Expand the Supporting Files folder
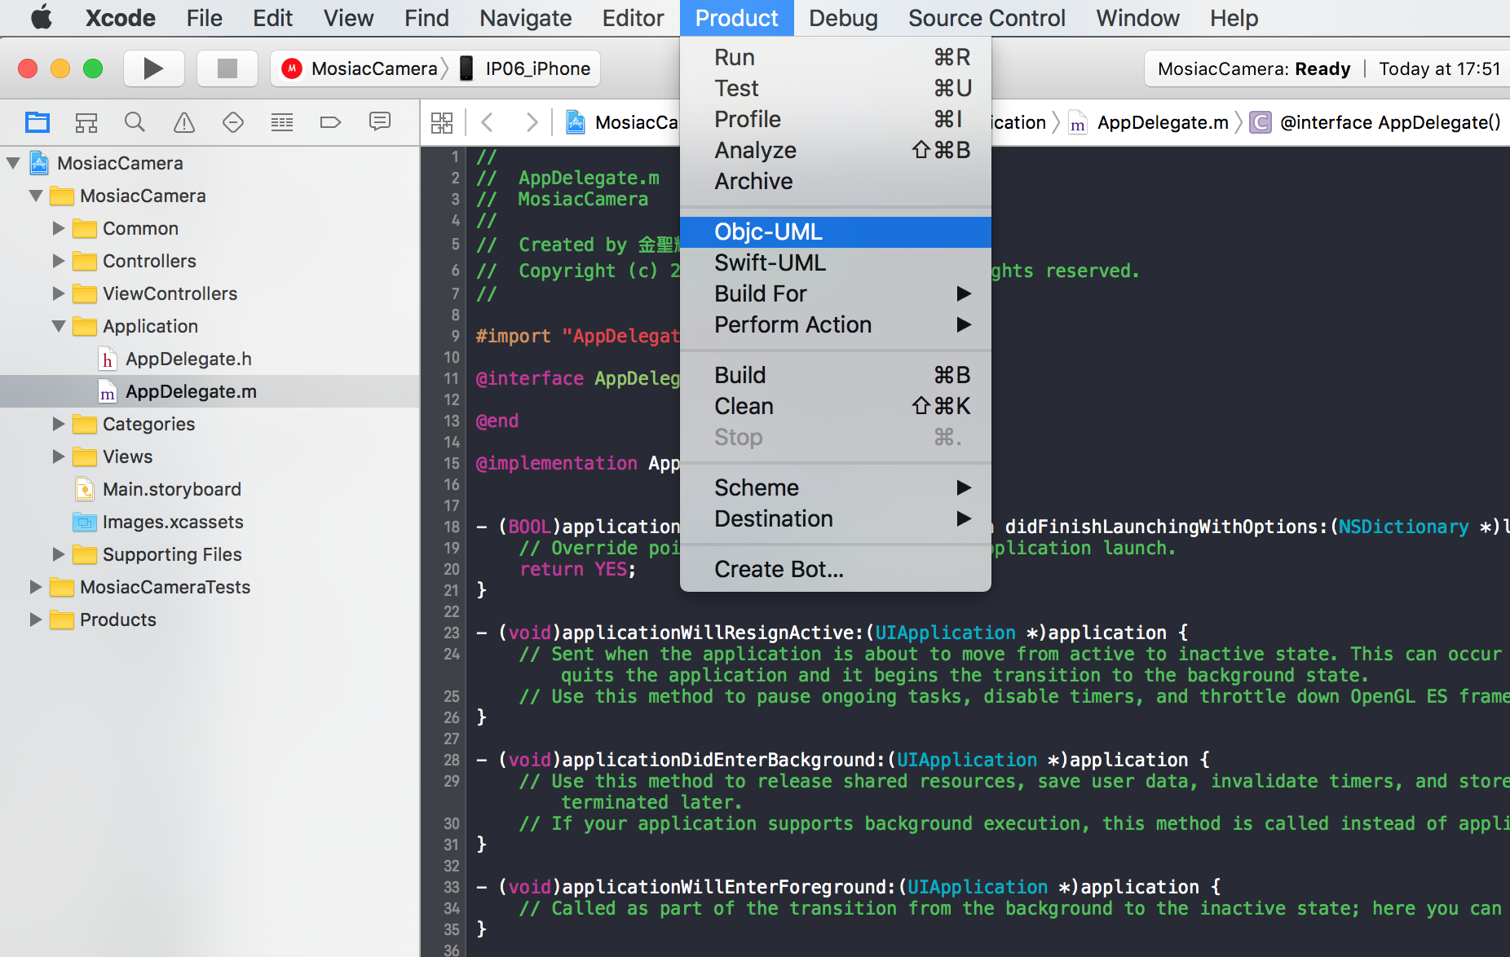This screenshot has height=957, width=1510. coord(59,554)
